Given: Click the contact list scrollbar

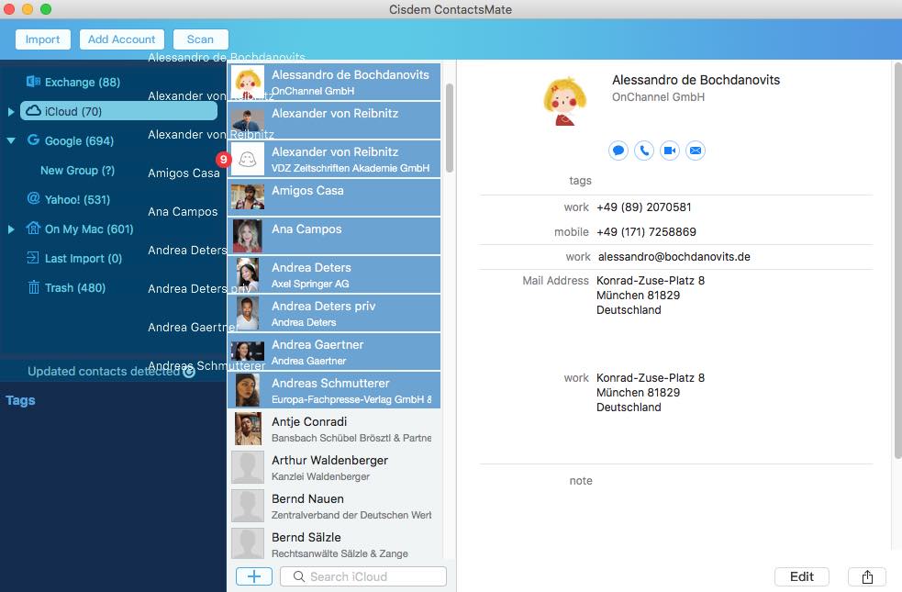Looking at the screenshot, I should coord(450,128).
